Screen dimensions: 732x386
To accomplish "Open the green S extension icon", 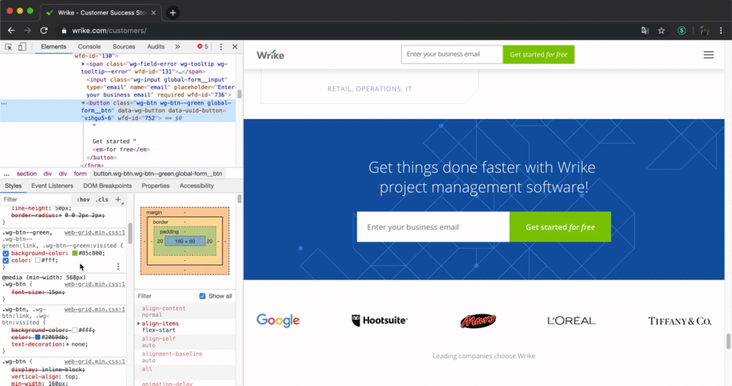I will pyautogui.click(x=681, y=31).
